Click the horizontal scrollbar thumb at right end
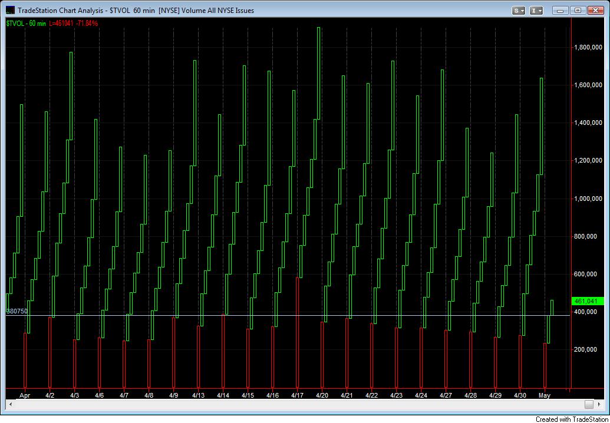Image resolution: width=610 pixels, height=423 pixels. pyautogui.click(x=589, y=405)
